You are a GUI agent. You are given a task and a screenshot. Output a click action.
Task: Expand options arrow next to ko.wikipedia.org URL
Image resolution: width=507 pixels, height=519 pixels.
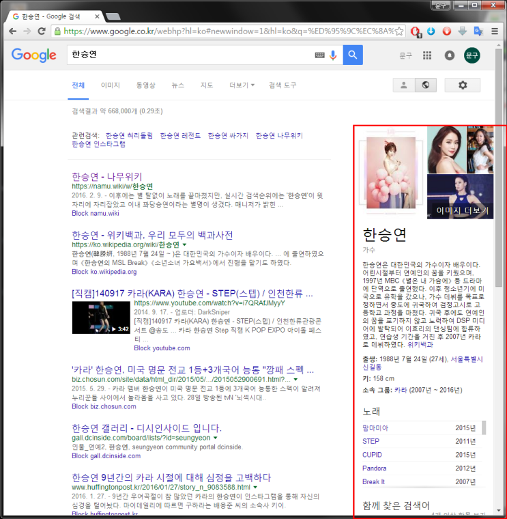184,244
